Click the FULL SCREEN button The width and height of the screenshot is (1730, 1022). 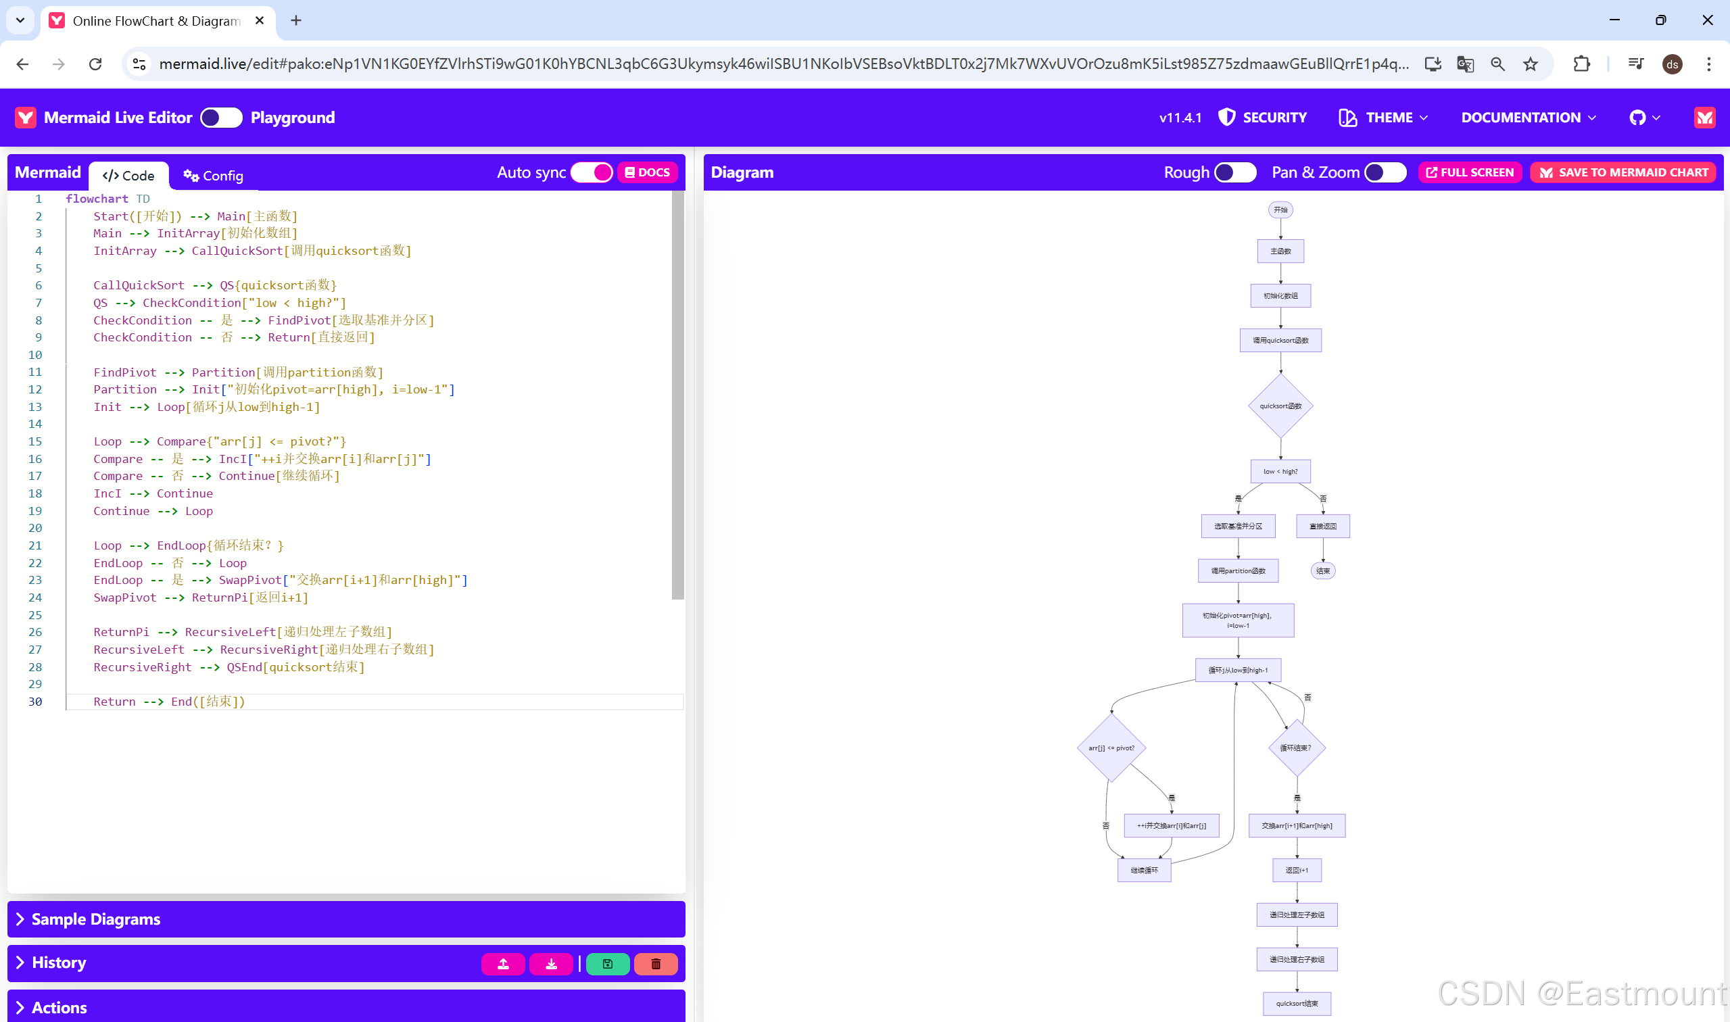pos(1470,172)
